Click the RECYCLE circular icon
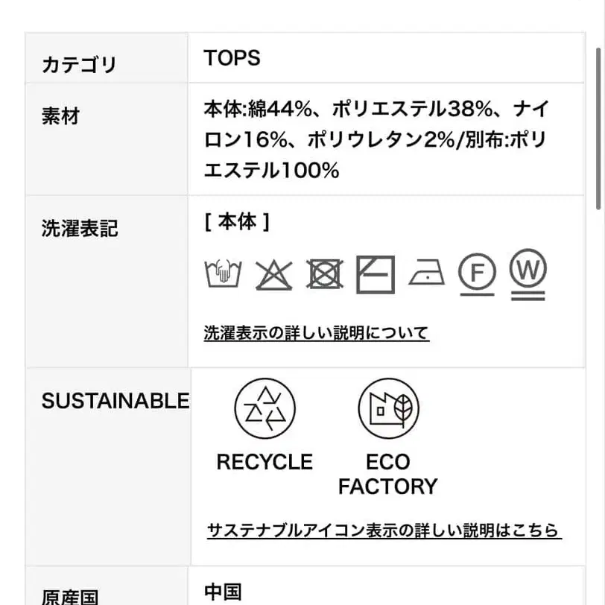This screenshot has width=605, height=605. 265,408
